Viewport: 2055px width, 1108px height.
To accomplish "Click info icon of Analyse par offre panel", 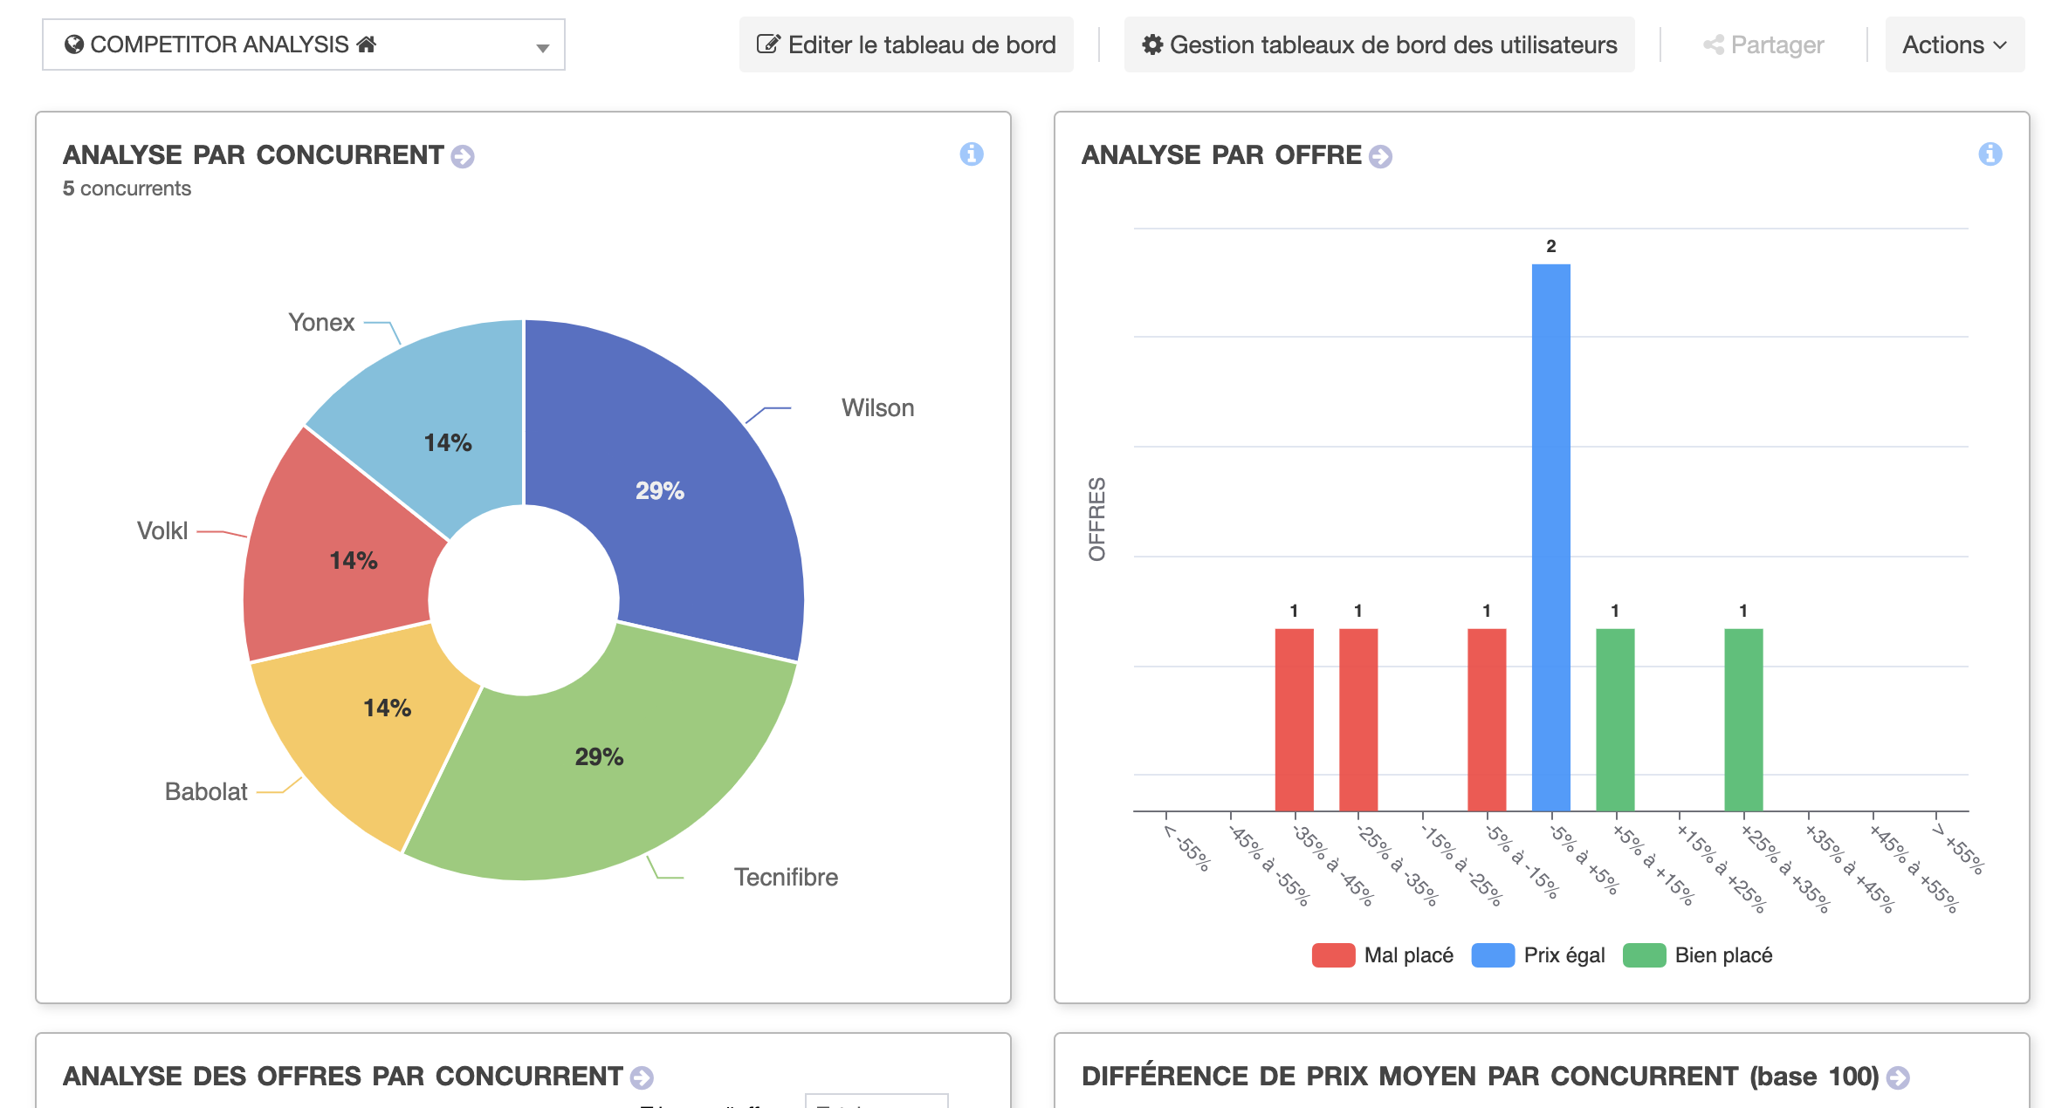I will coord(1990,154).
